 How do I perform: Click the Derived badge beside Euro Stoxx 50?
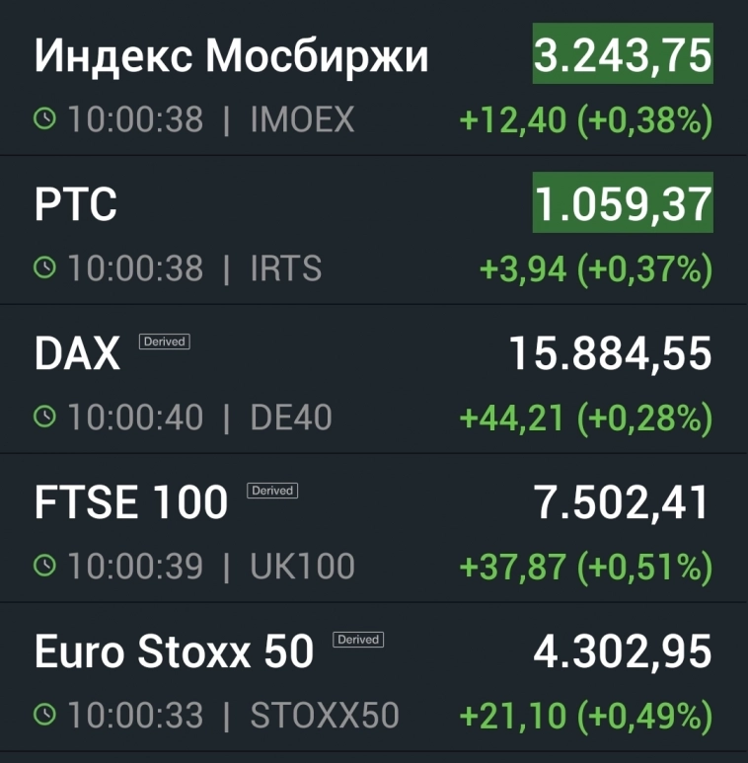click(358, 640)
